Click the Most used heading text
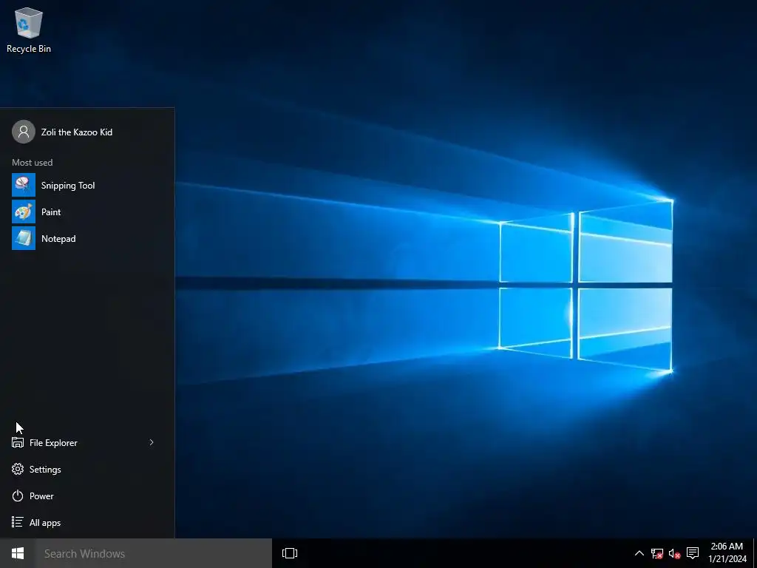757x568 pixels. pyautogui.click(x=33, y=162)
